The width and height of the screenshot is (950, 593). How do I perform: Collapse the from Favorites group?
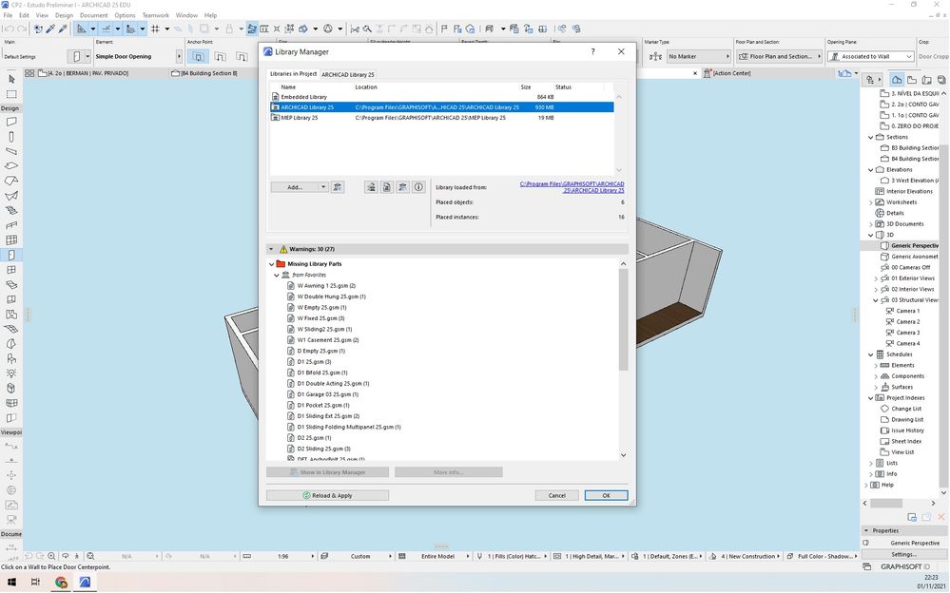point(277,275)
